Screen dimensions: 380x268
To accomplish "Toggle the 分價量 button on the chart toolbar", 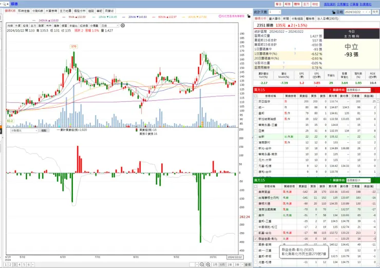I will (x=94, y=26).
